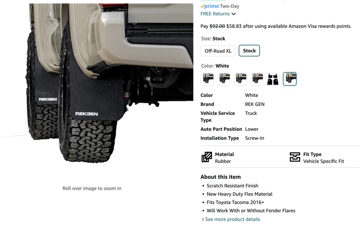Choose the second color option thumbnail
The height and width of the screenshot is (228, 360).
224,79
